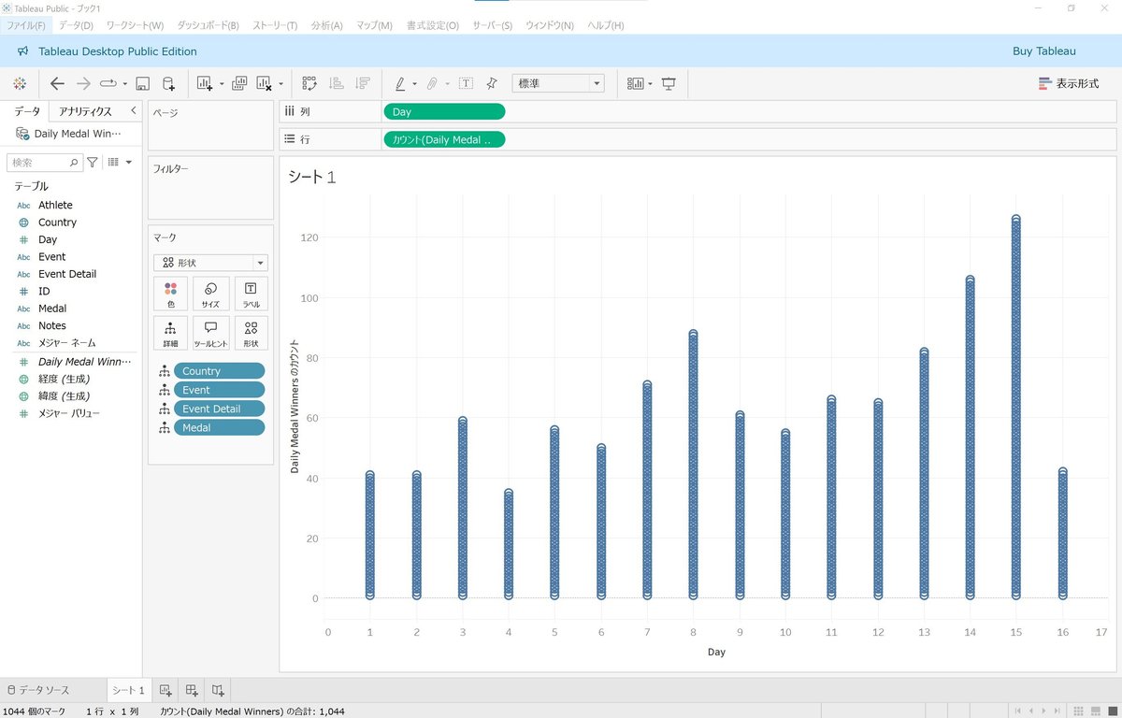Expand clear sheet dropdown arrow

[x=280, y=83]
